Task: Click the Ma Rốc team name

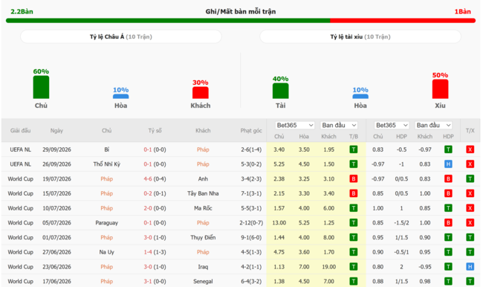Action: (203, 208)
